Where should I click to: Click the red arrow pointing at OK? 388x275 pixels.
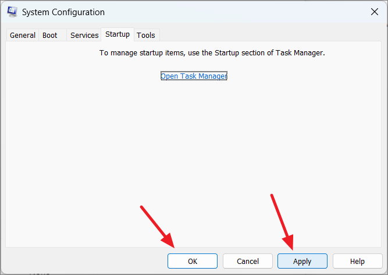coord(158,227)
